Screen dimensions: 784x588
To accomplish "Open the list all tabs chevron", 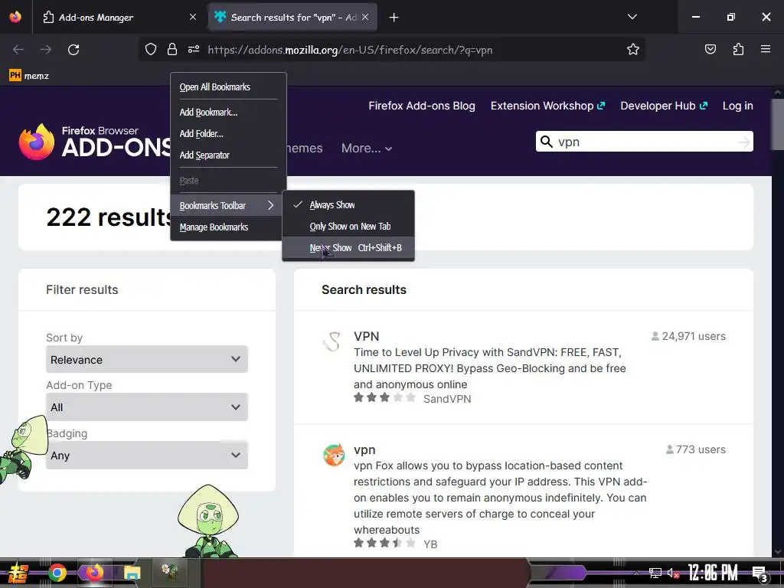I will tap(632, 17).
